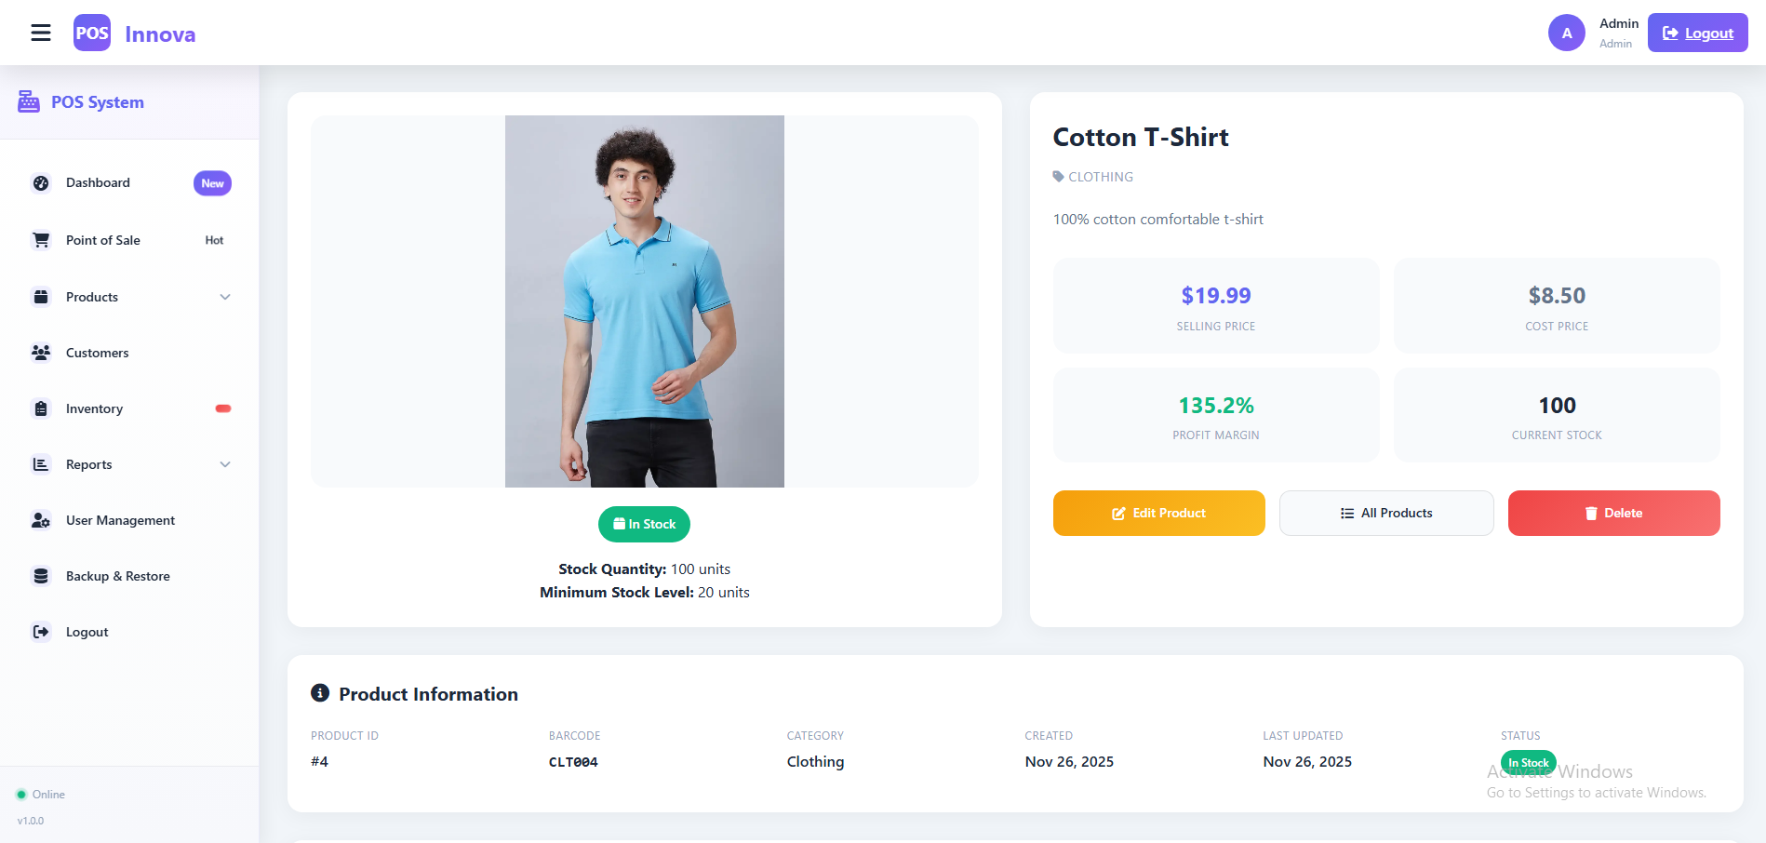Click the Inventory clipboard icon
Screen dimensions: 1766x843
pos(41,408)
